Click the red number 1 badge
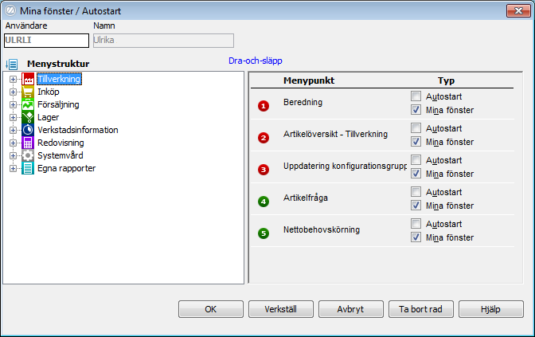This screenshot has height=337, width=535. pos(264,104)
